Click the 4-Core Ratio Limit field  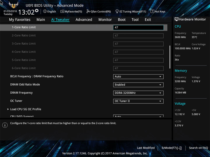pos(138,52)
